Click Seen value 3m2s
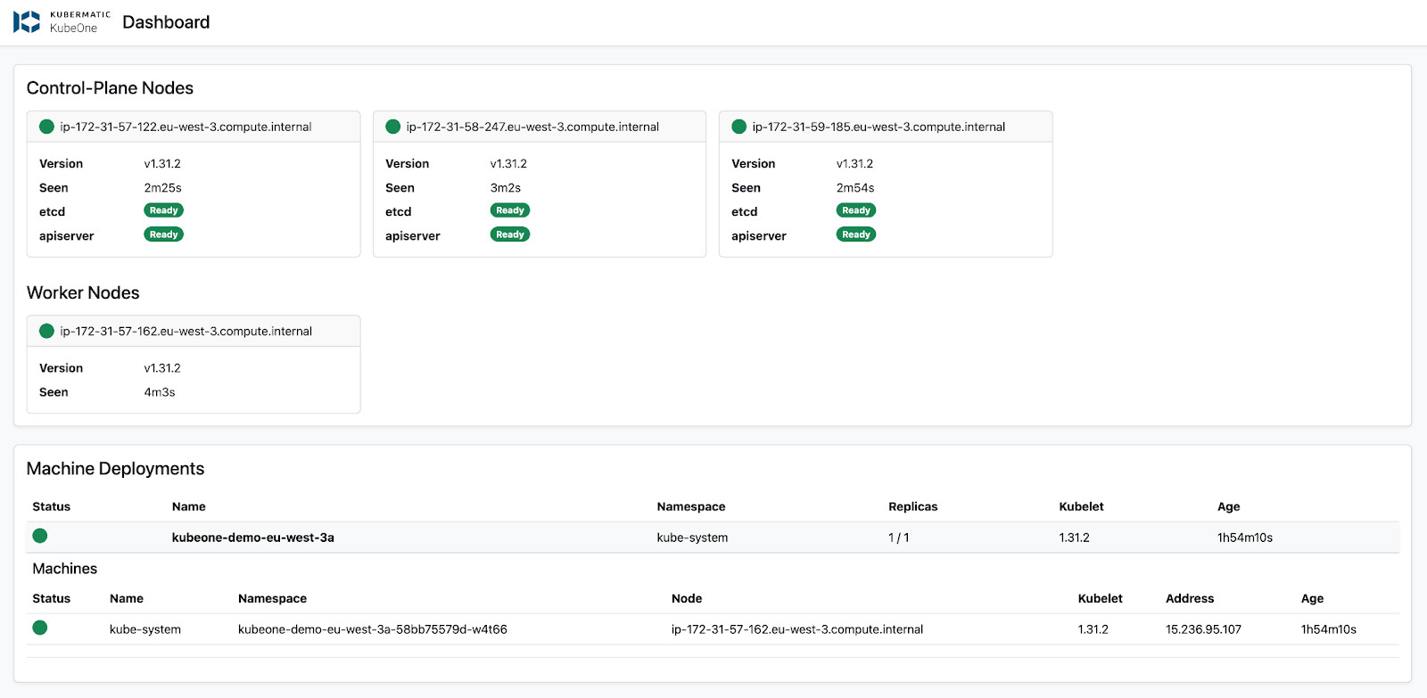This screenshot has height=698, width=1427. tap(506, 188)
